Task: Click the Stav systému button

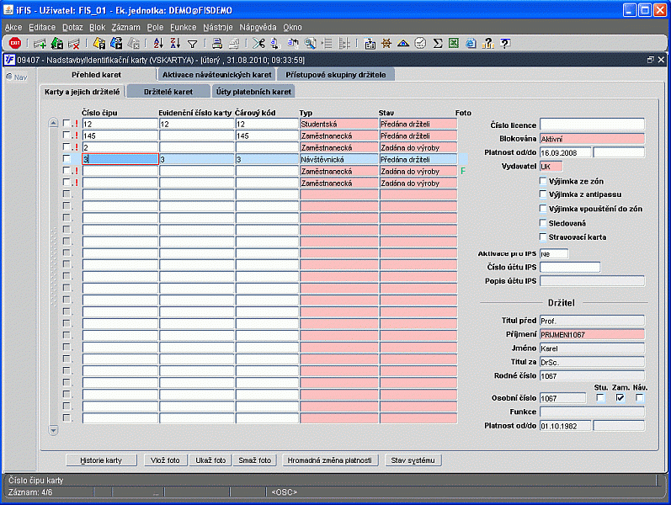Action: coord(413,460)
